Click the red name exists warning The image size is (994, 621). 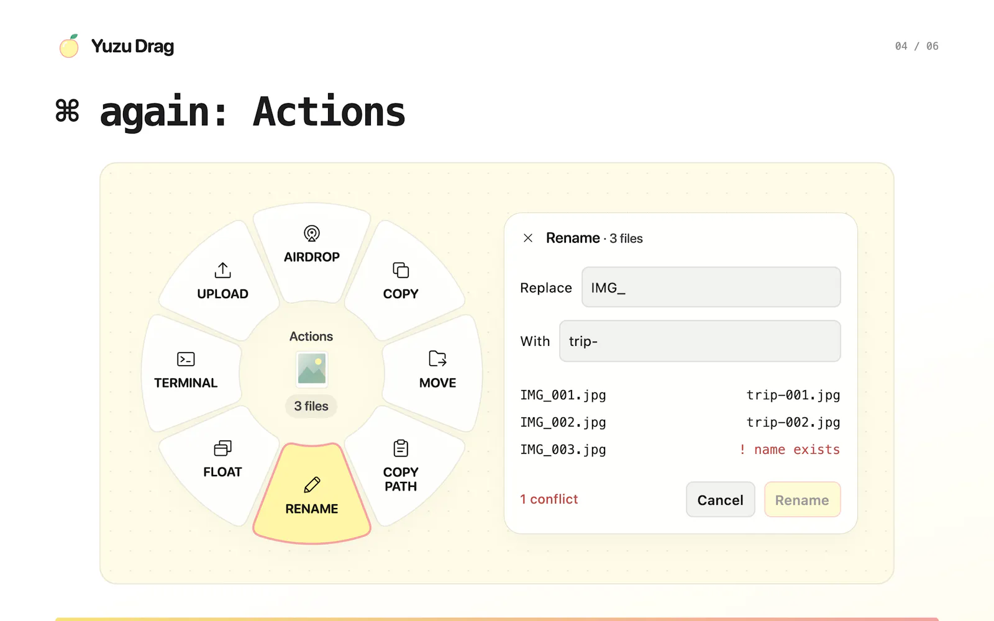click(789, 450)
